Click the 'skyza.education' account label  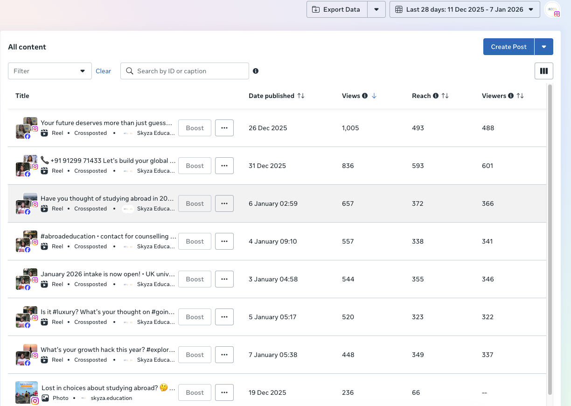coord(111,398)
